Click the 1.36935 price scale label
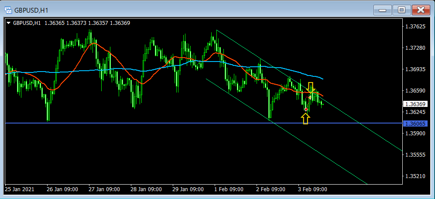435x199 pixels. click(x=415, y=69)
